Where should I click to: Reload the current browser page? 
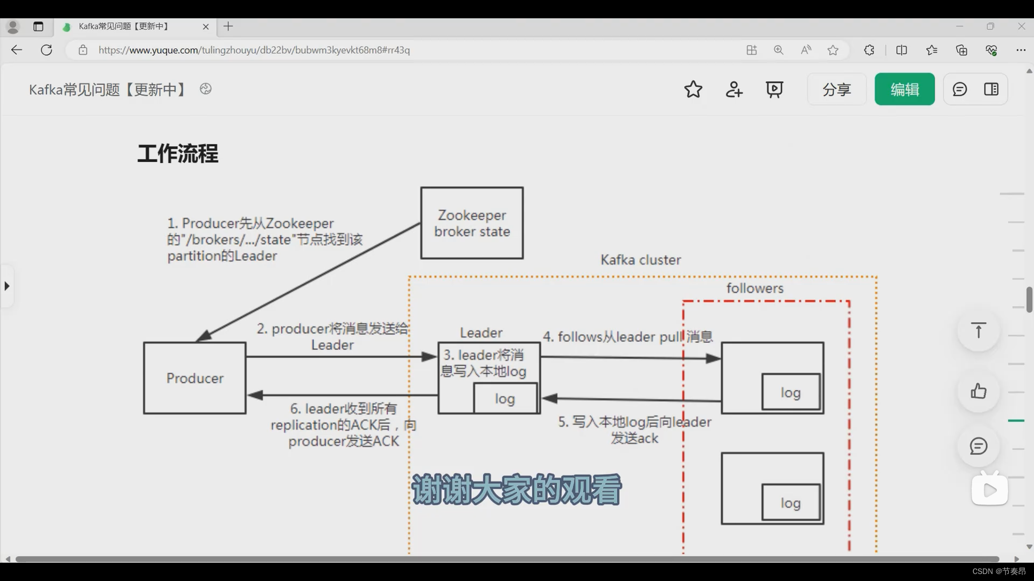47,50
